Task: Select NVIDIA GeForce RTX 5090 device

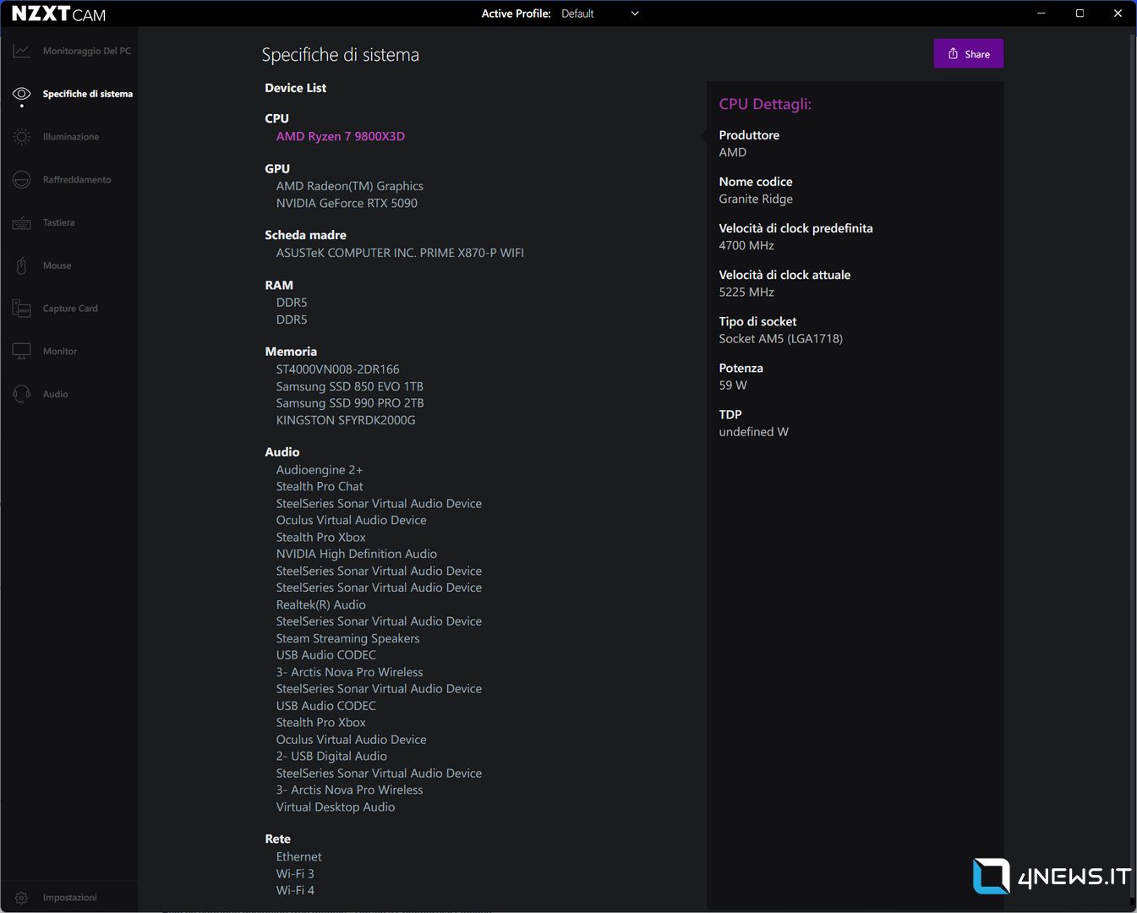Action: pos(347,203)
